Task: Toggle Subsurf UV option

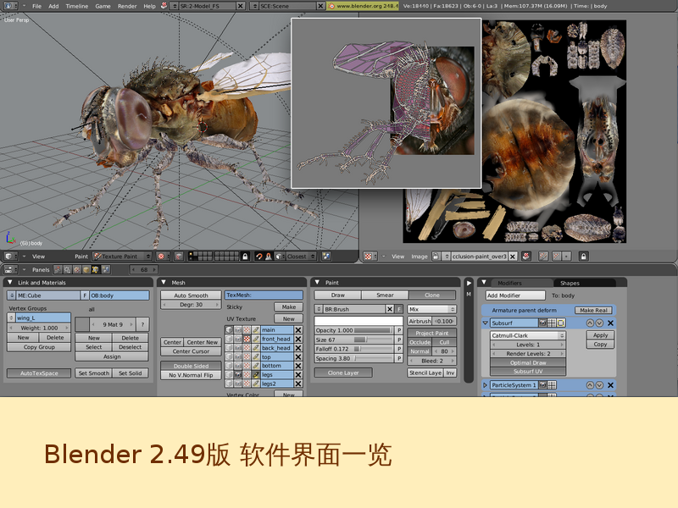Action: 527,372
